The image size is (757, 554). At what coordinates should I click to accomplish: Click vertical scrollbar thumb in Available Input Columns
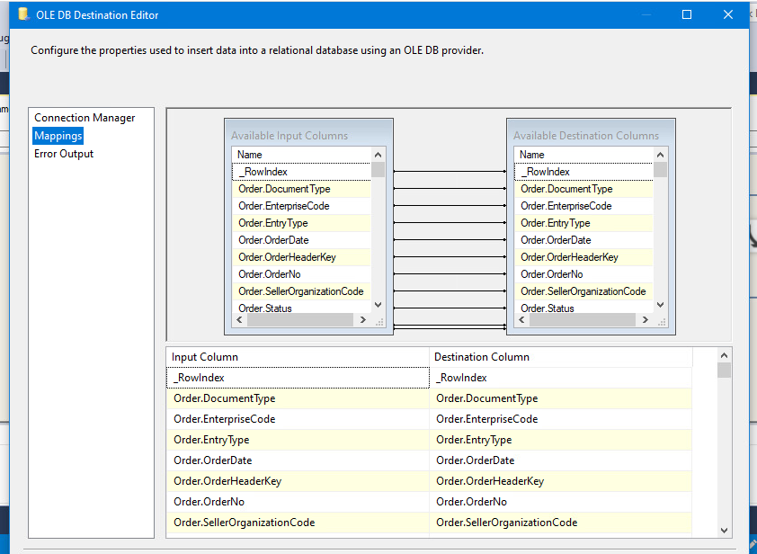click(x=378, y=170)
